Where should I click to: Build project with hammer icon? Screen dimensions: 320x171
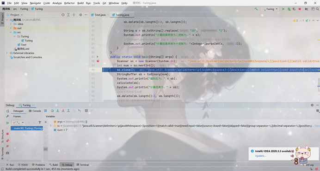(x=256, y=9)
